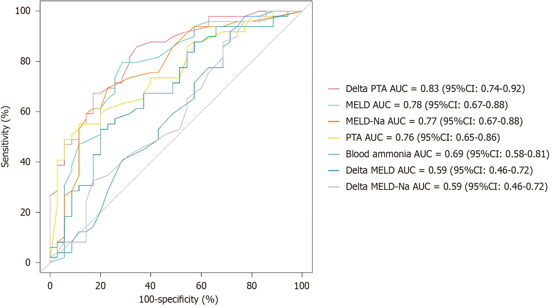Screen dimensions: 556x308
Task: Select the Delta MELD AUC = 0.59 text
Action: click(x=439, y=170)
